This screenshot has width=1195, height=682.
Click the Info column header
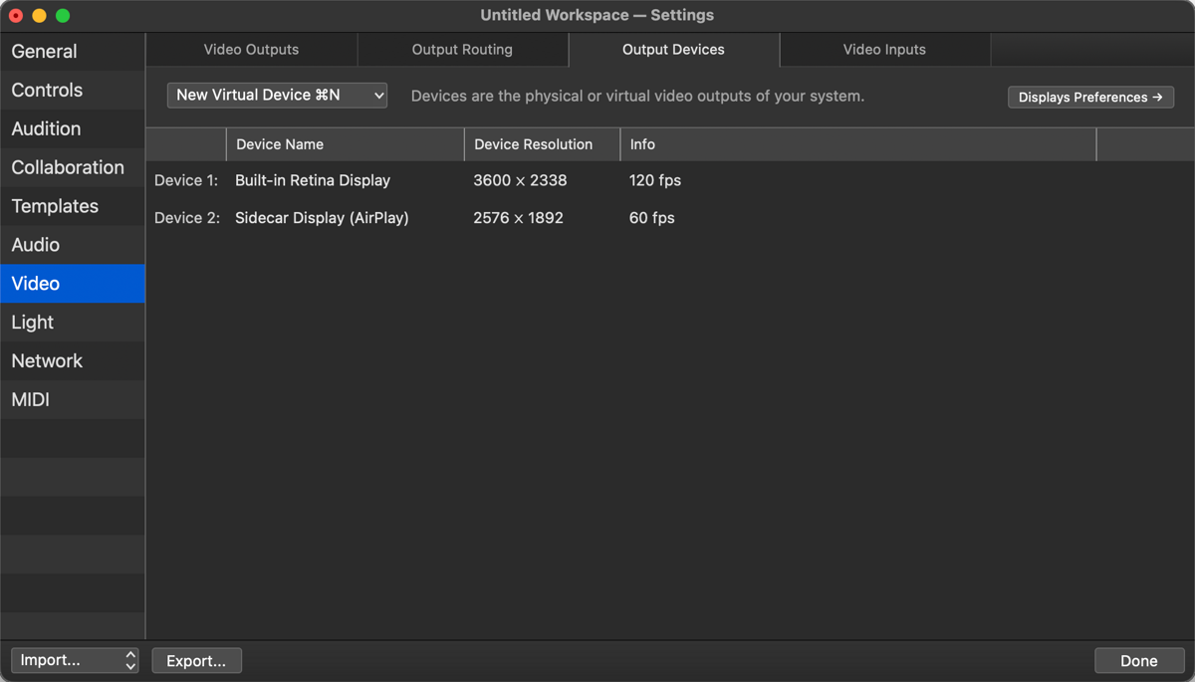[857, 144]
